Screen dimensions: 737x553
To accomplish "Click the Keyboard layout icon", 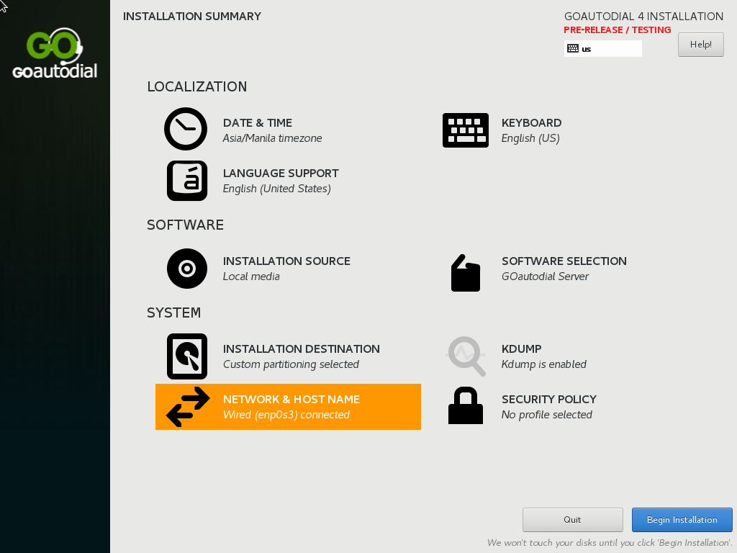I will [x=466, y=130].
